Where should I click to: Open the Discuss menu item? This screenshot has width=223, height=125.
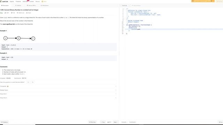pos(38,1)
